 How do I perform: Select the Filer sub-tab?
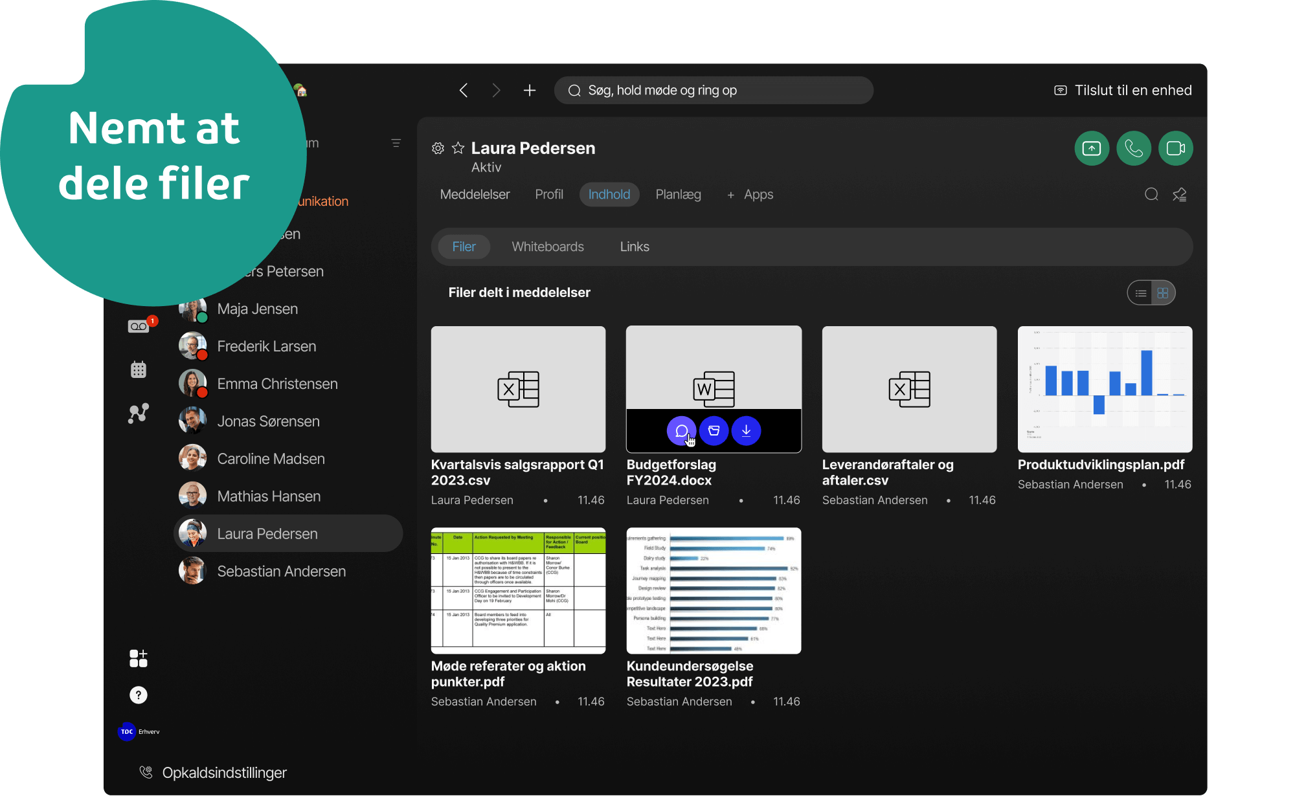click(x=464, y=247)
